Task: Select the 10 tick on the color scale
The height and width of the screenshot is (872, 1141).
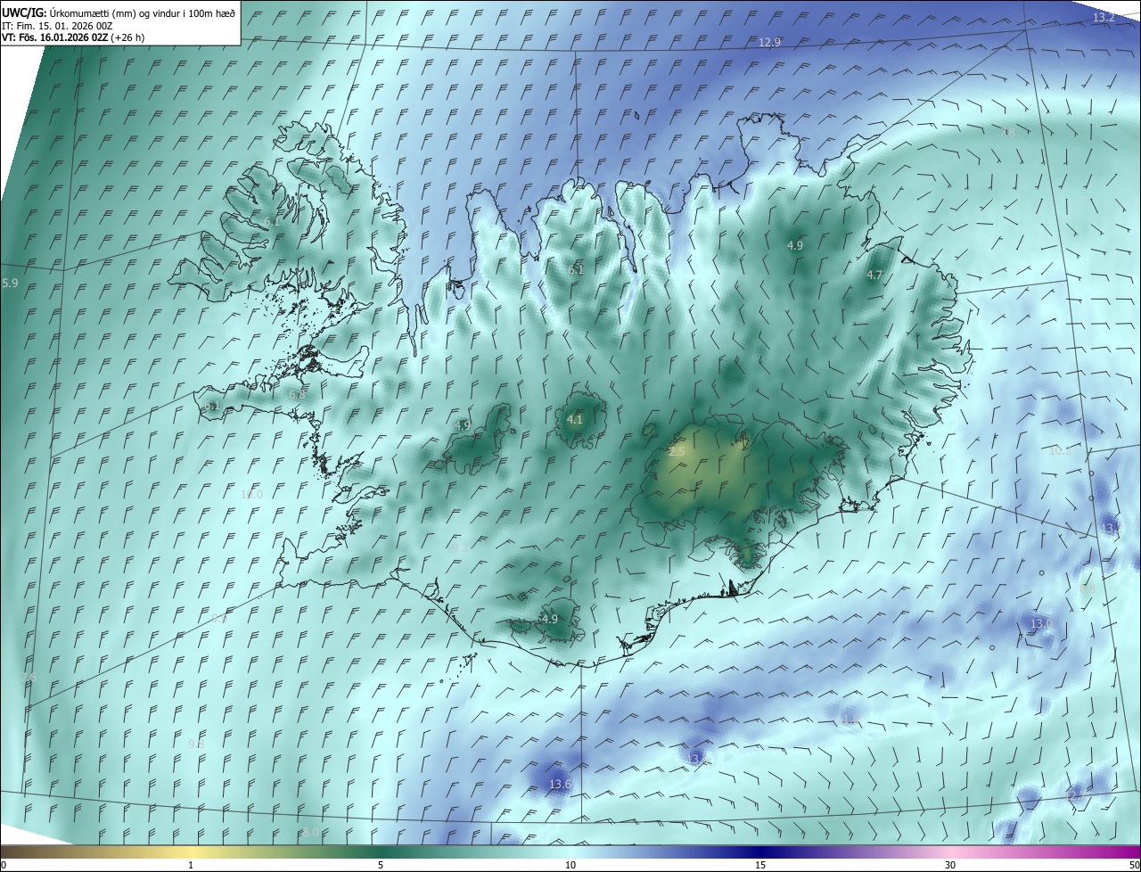Action: 570,865
